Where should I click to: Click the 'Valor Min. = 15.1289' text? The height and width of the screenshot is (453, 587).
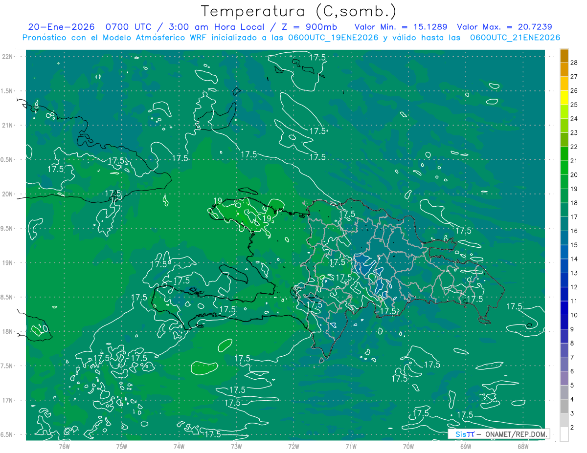point(401,27)
